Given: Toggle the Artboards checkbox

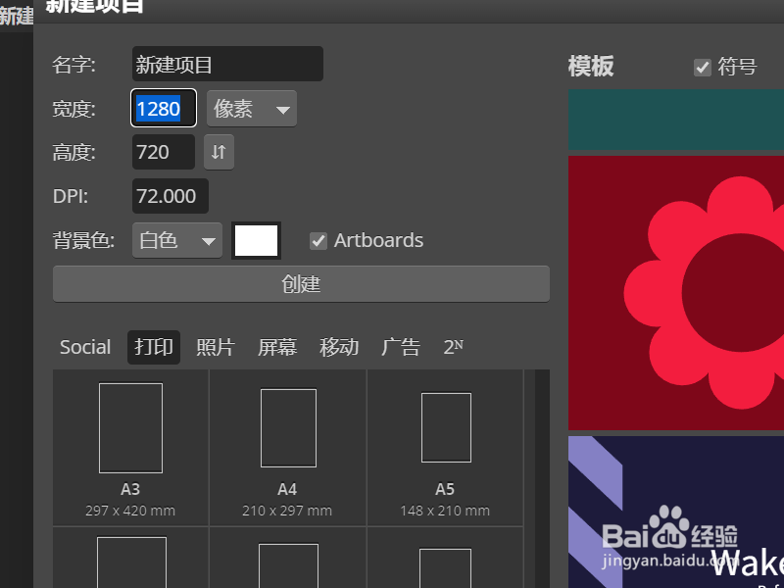Looking at the screenshot, I should [318, 240].
